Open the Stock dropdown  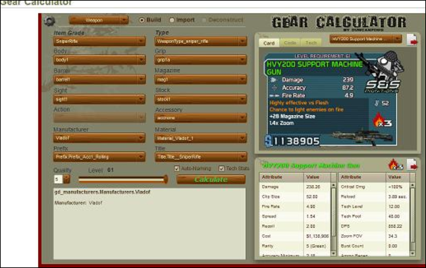(201, 99)
